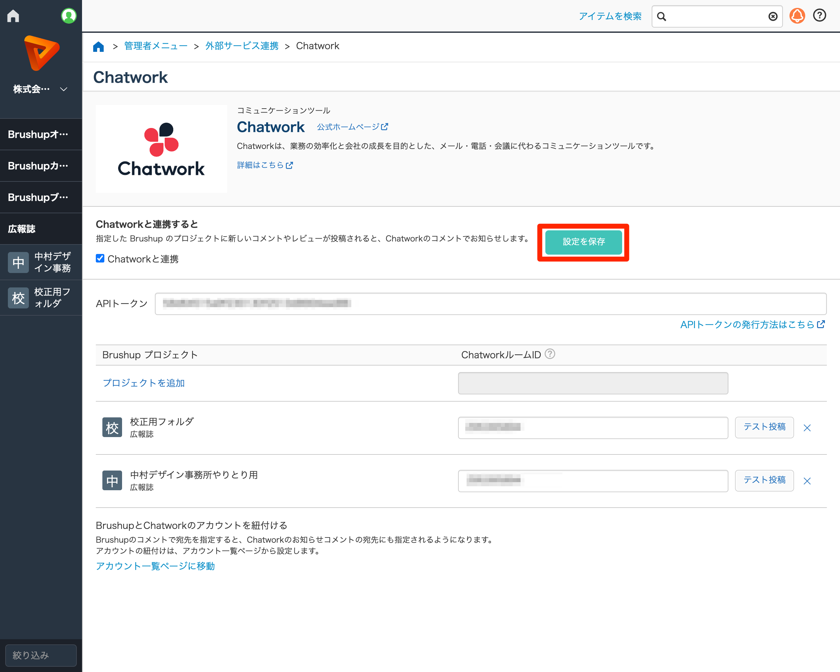
Task: Focus the APIトークン input field
Action: 491,304
